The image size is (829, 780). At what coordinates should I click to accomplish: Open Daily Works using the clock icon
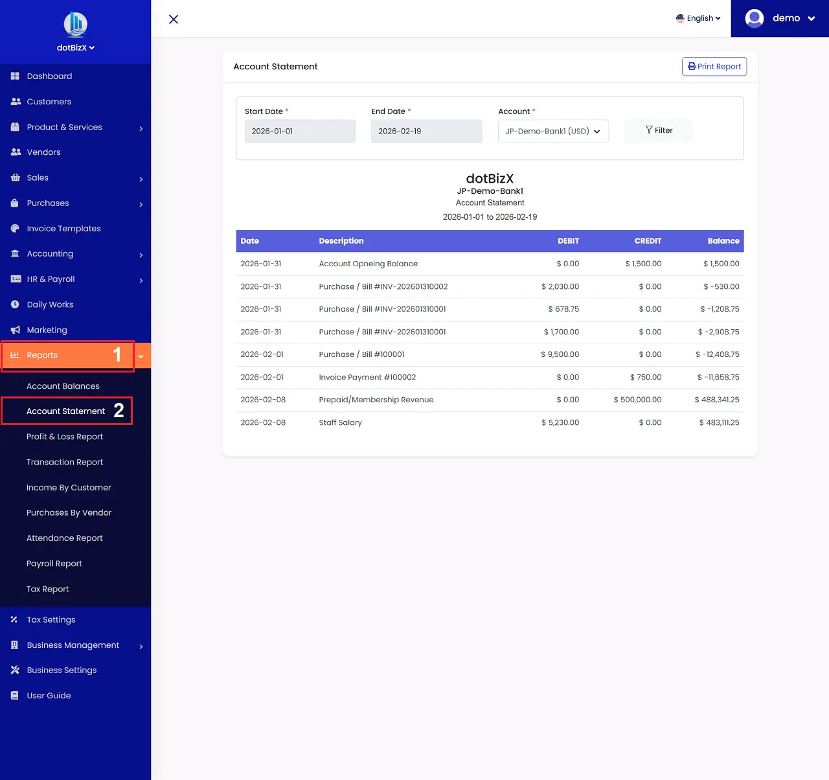[x=14, y=304]
